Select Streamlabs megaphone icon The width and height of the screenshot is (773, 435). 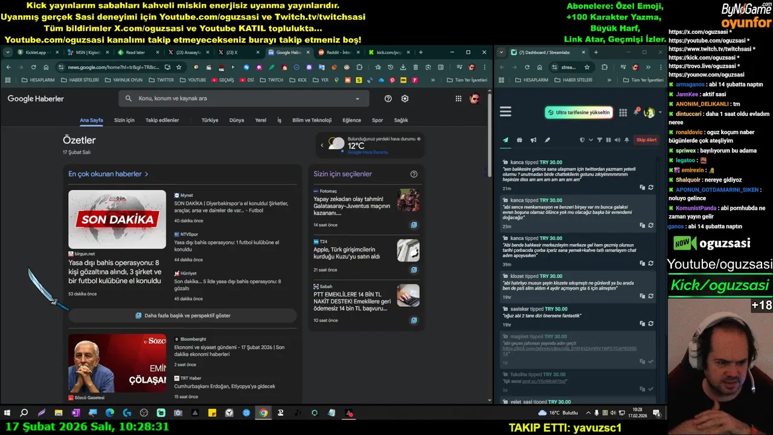pos(533,140)
